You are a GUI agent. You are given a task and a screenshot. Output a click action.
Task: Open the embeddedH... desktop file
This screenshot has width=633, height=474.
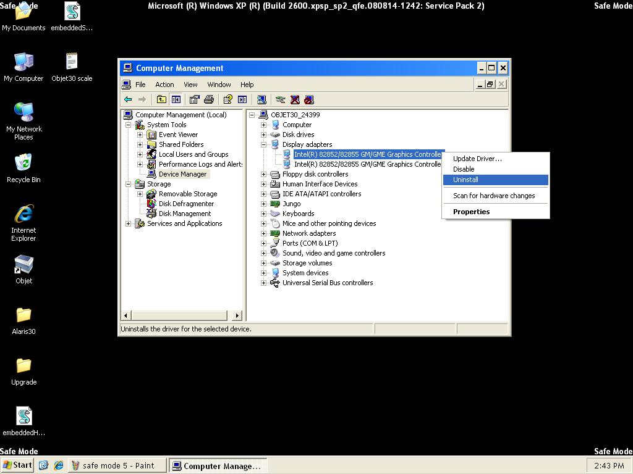pyautogui.click(x=24, y=422)
